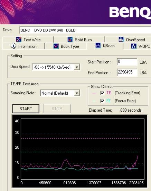
Task: Open the Solid Burn tab
Action: tap(79, 40)
